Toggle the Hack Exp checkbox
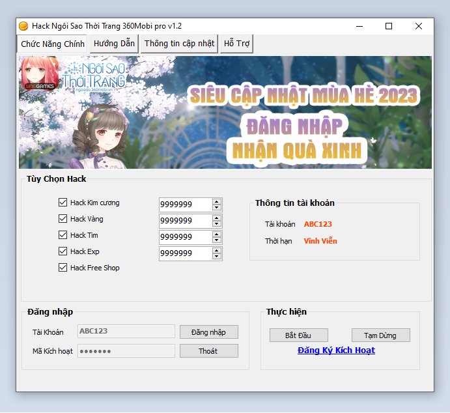This screenshot has width=450, height=413. 63,251
